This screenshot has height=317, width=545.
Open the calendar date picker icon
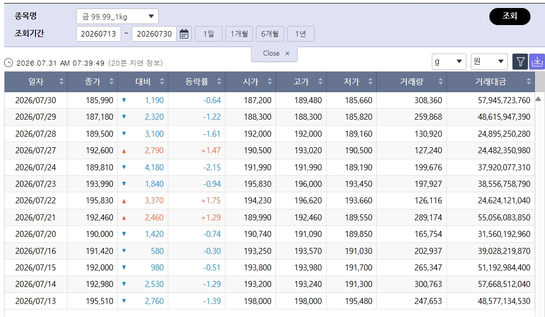[x=184, y=34]
